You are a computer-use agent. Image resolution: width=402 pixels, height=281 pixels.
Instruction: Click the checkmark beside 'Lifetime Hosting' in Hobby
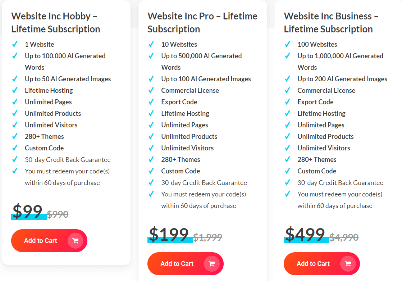(15, 90)
